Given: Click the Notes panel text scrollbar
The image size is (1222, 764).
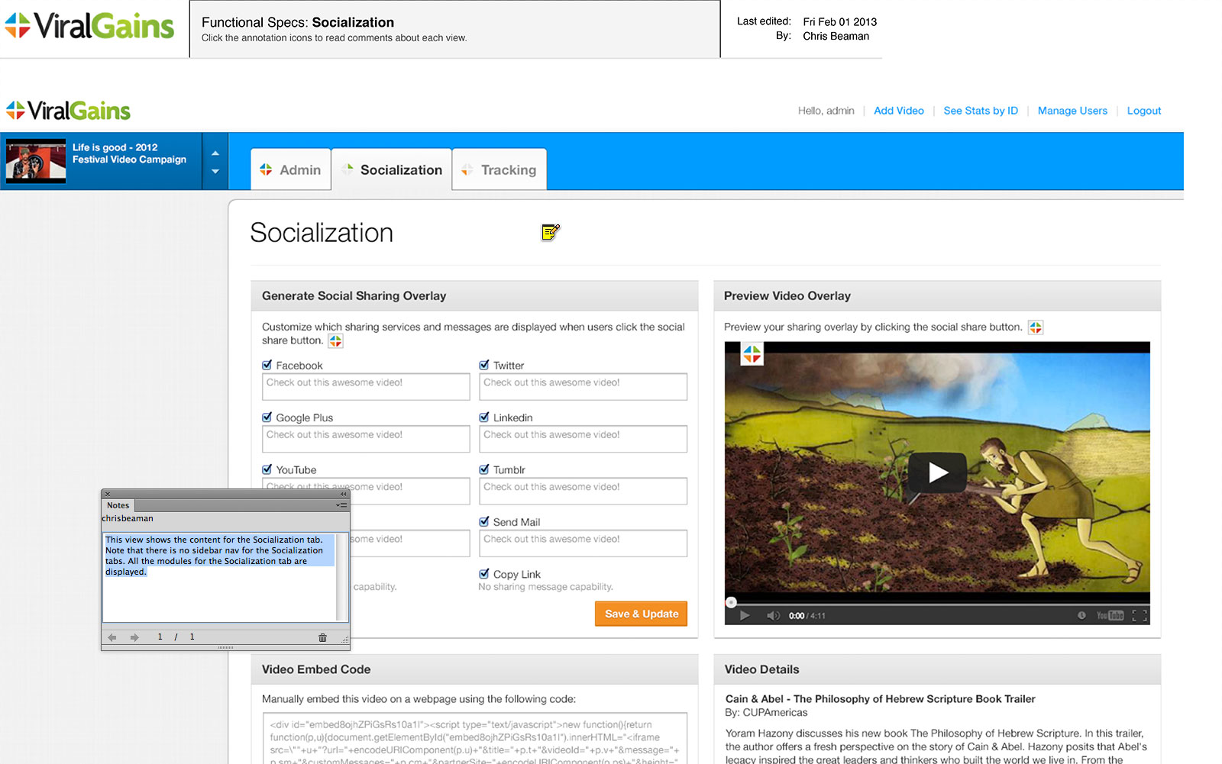Looking at the screenshot, I should 341,577.
